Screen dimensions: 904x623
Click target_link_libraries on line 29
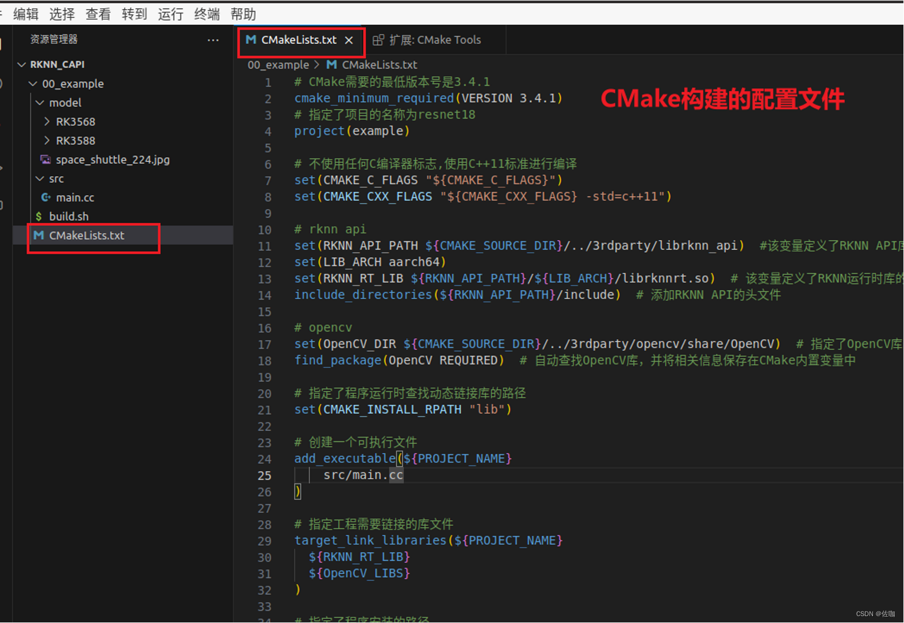coord(370,541)
